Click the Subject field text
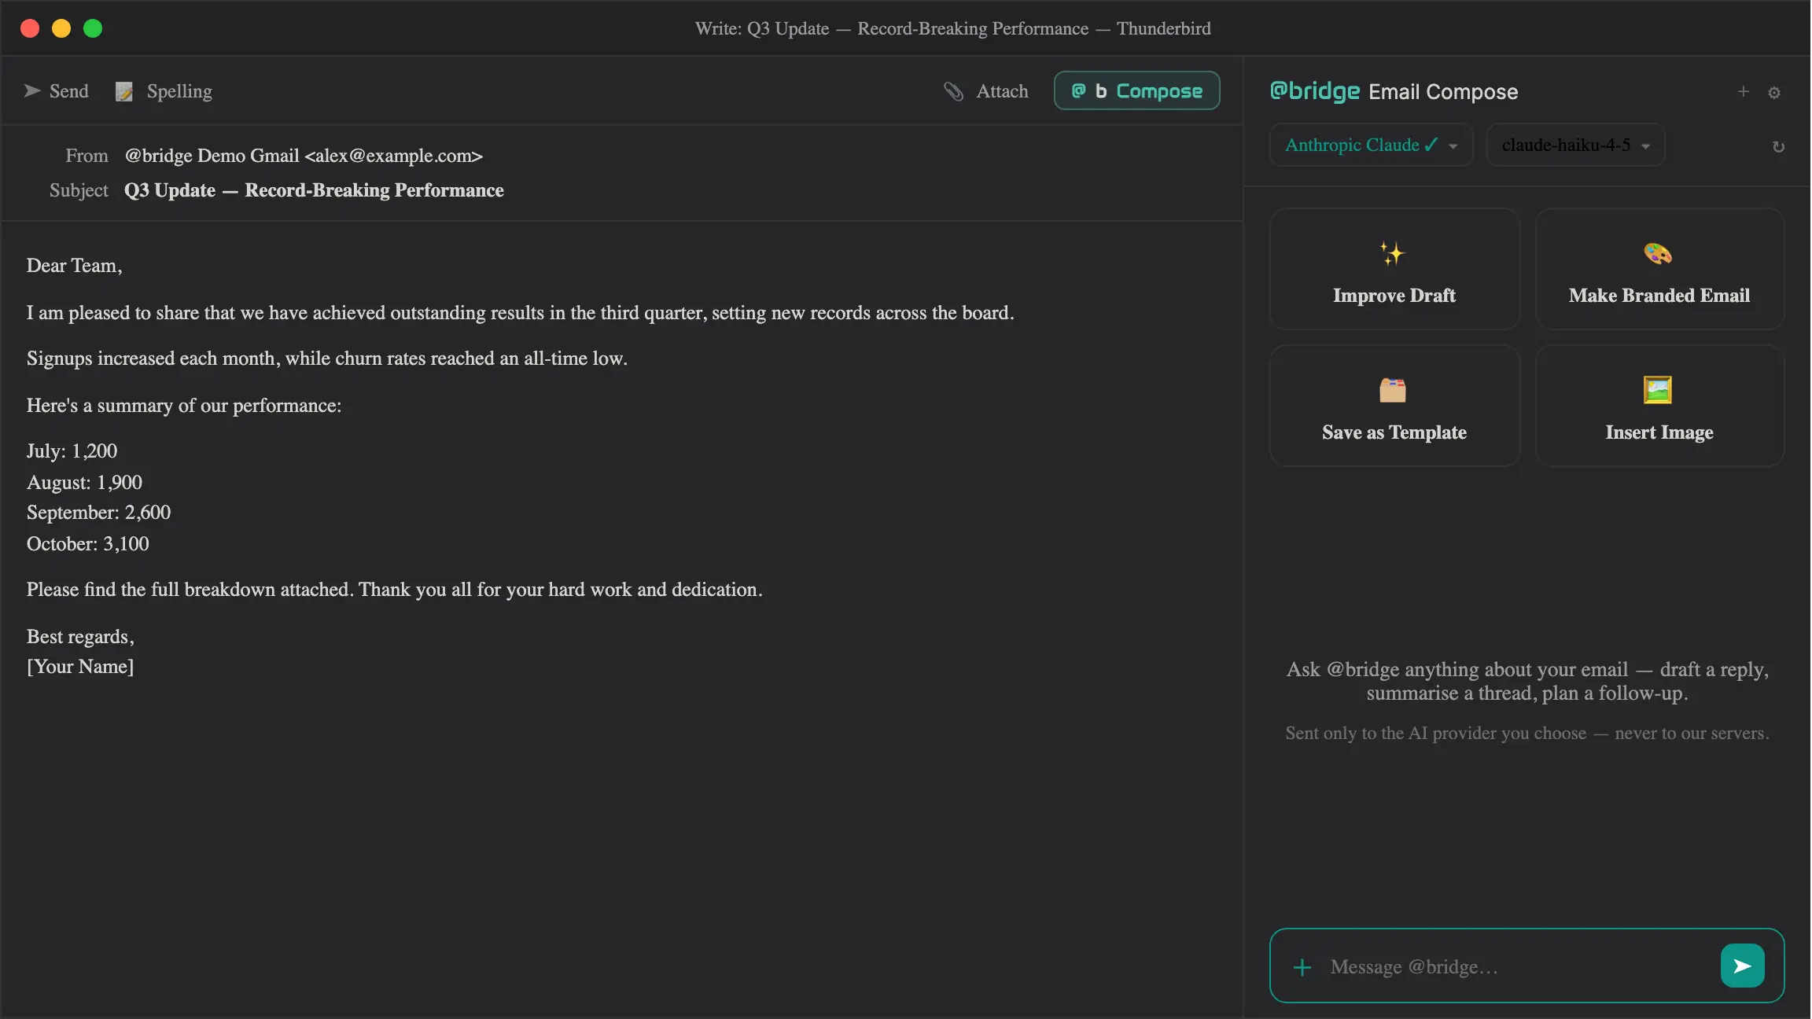 click(x=314, y=190)
